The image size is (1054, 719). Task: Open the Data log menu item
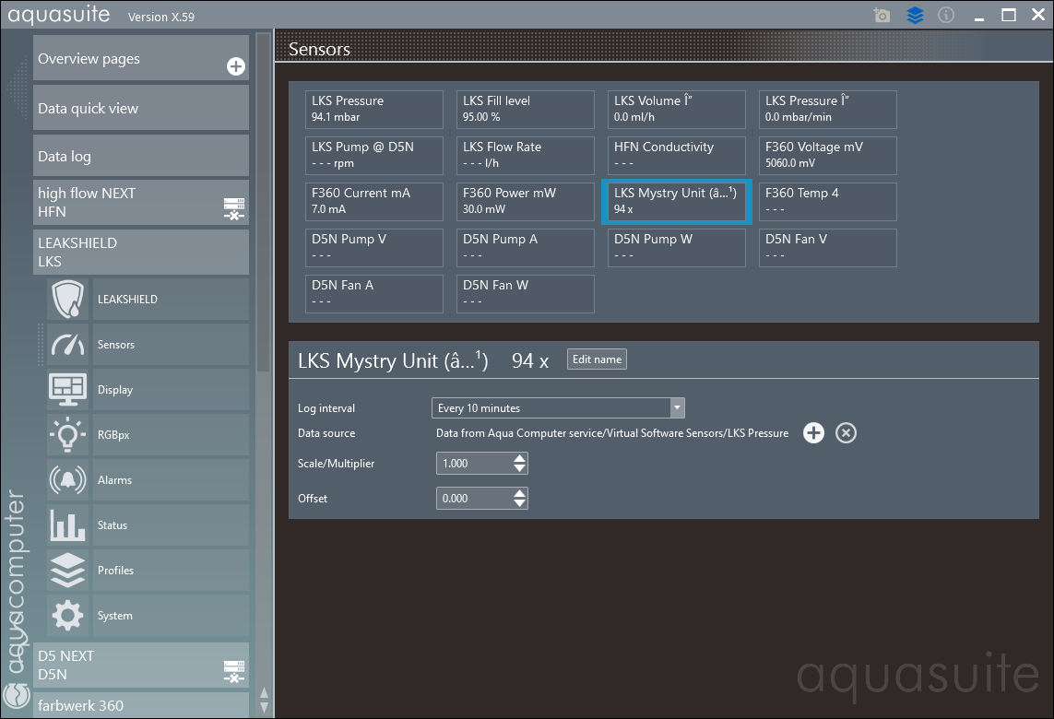point(141,157)
